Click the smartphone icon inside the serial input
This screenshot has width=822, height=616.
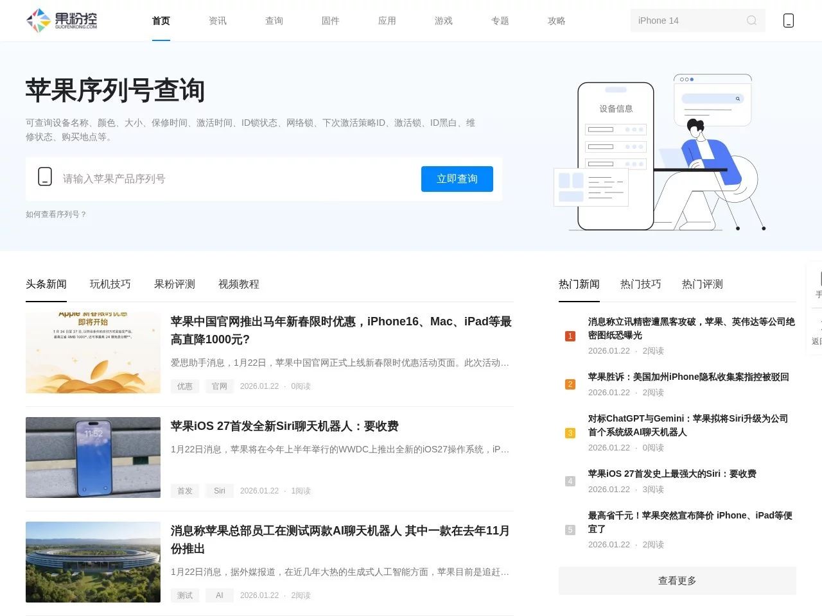click(45, 176)
